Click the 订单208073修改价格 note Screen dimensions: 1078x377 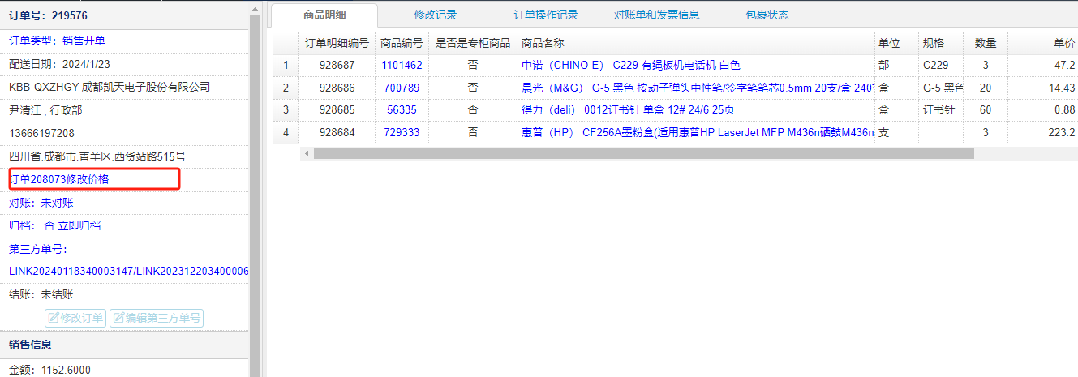59,179
